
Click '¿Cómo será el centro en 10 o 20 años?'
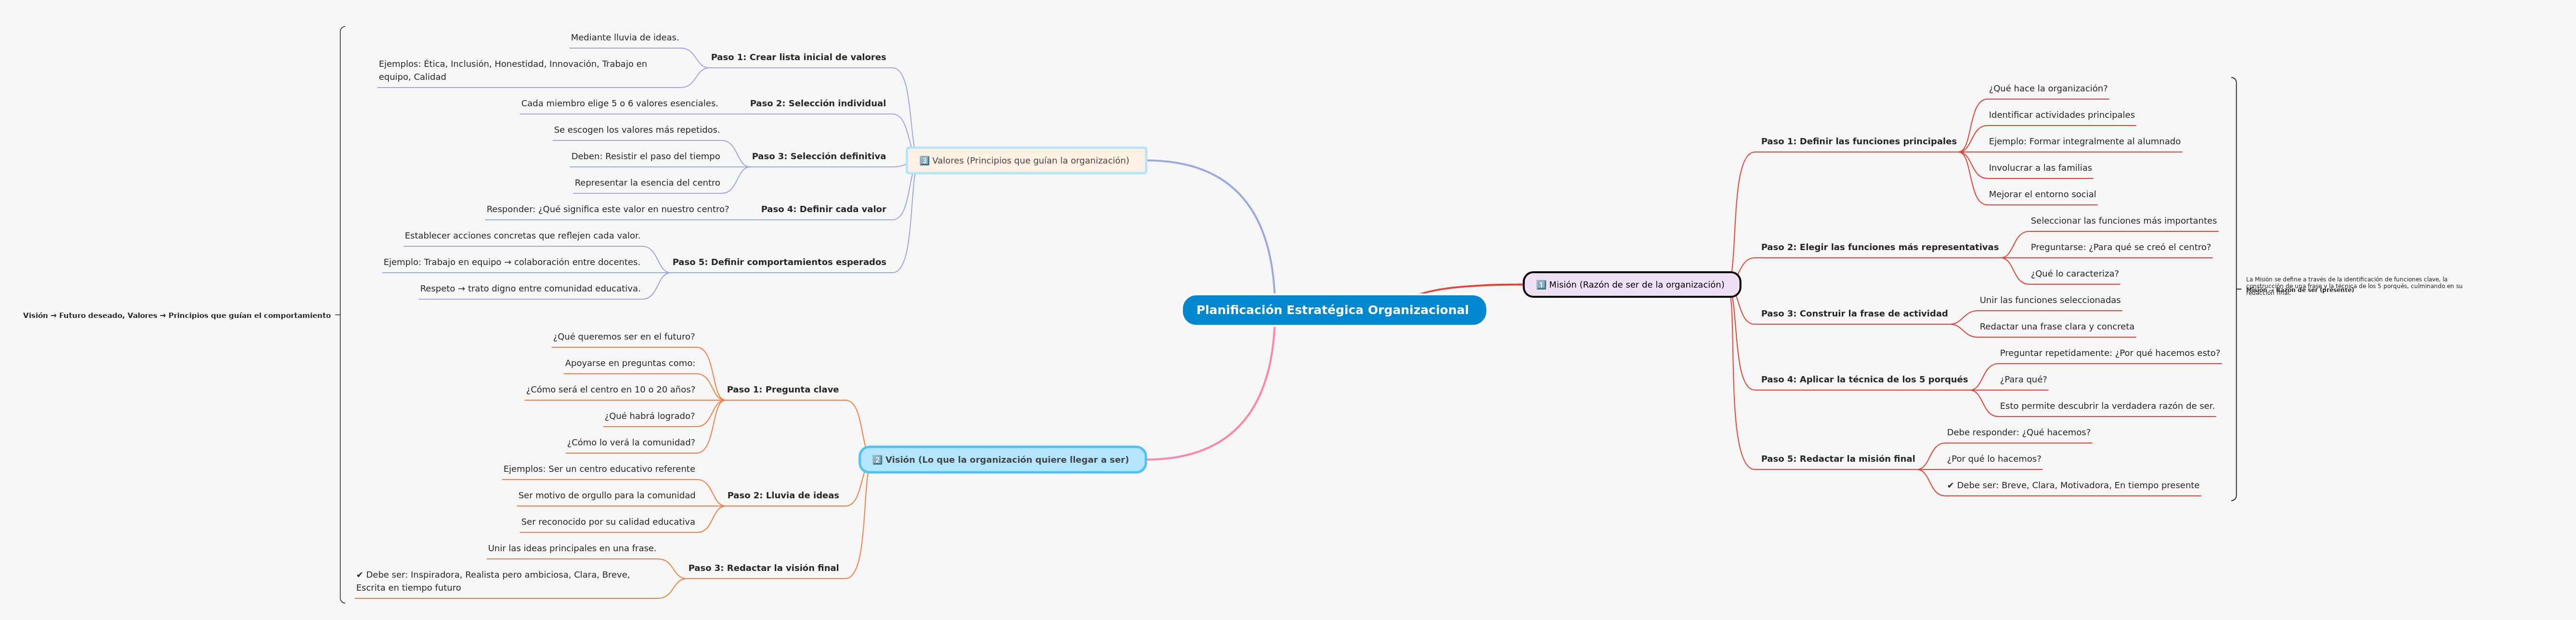[610, 390]
